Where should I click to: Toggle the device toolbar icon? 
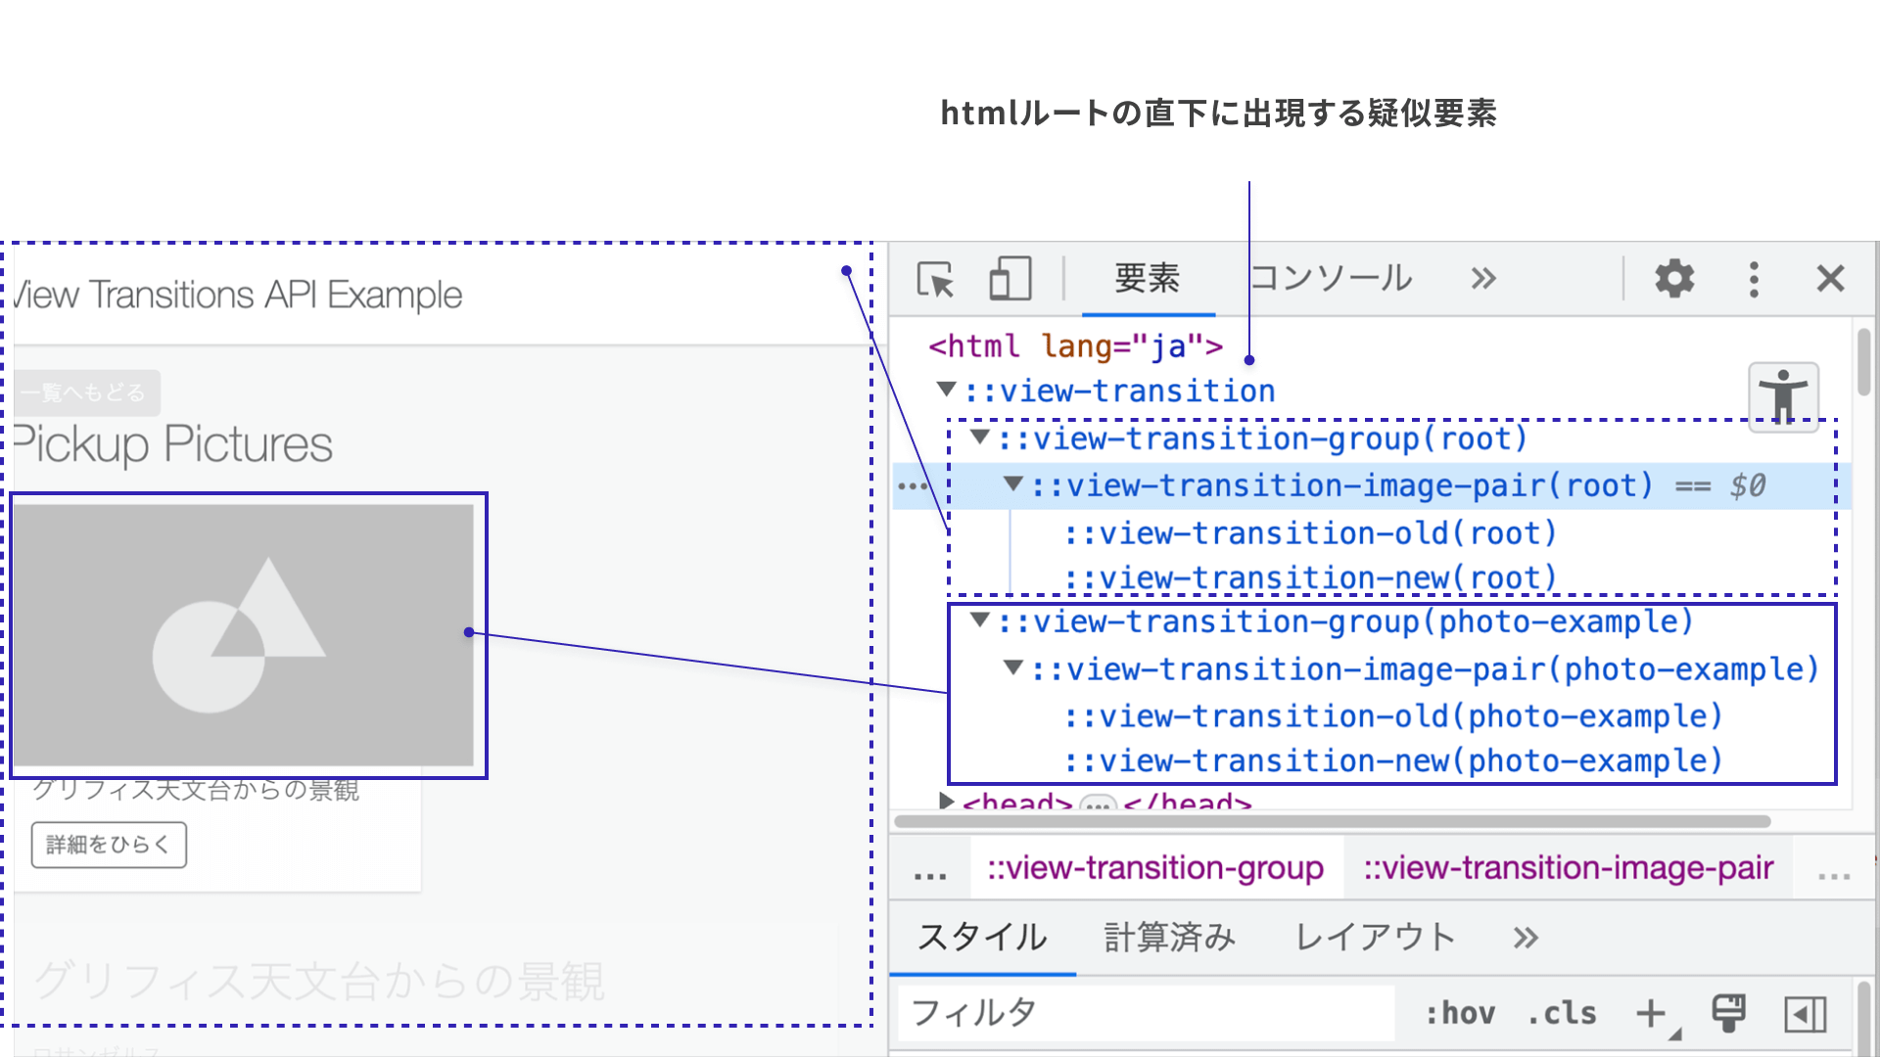pyautogui.click(x=1010, y=279)
